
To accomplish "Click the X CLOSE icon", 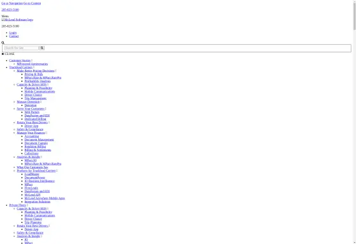I will (3, 54).
